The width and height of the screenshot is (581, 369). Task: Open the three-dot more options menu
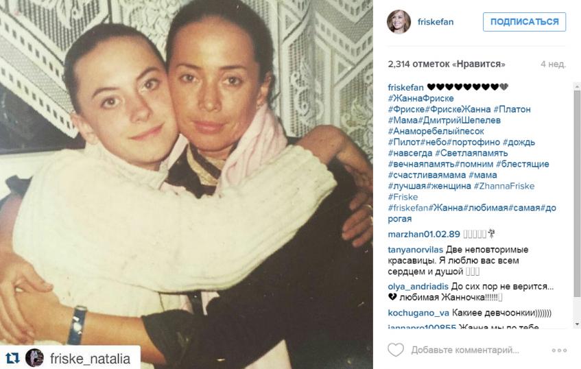[x=559, y=350]
